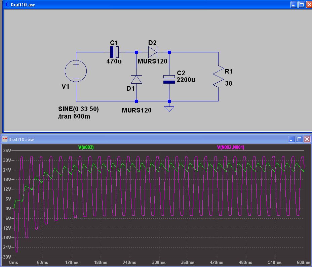Select the C1 capacitor symbol
Screen dimensions: 312x267
(x=114, y=52)
